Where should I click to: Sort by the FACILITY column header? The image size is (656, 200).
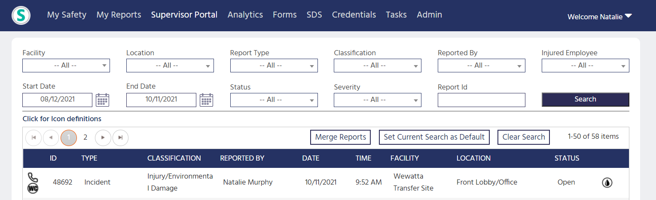(x=405, y=158)
